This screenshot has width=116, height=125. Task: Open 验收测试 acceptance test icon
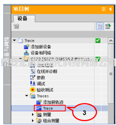point(32,90)
